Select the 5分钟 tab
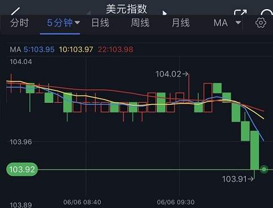The width and height of the screenshot is (273, 208). pyautogui.click(x=59, y=23)
